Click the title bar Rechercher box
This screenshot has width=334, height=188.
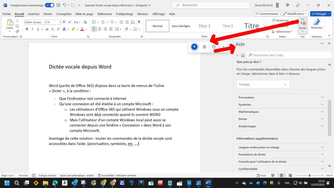tap(210, 5)
